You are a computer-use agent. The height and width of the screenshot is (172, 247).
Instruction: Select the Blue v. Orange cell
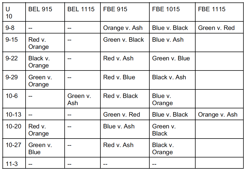(162, 99)
